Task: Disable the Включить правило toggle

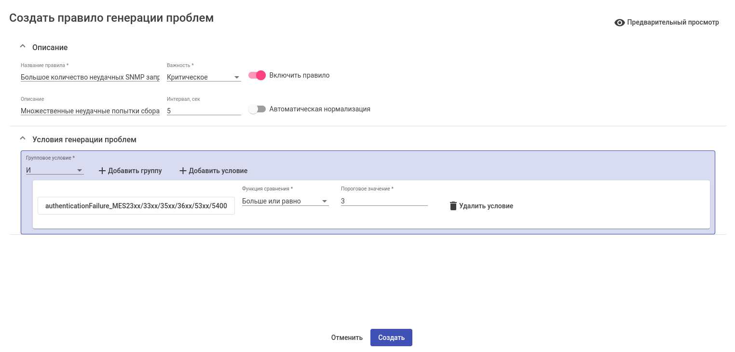Action: pos(257,75)
